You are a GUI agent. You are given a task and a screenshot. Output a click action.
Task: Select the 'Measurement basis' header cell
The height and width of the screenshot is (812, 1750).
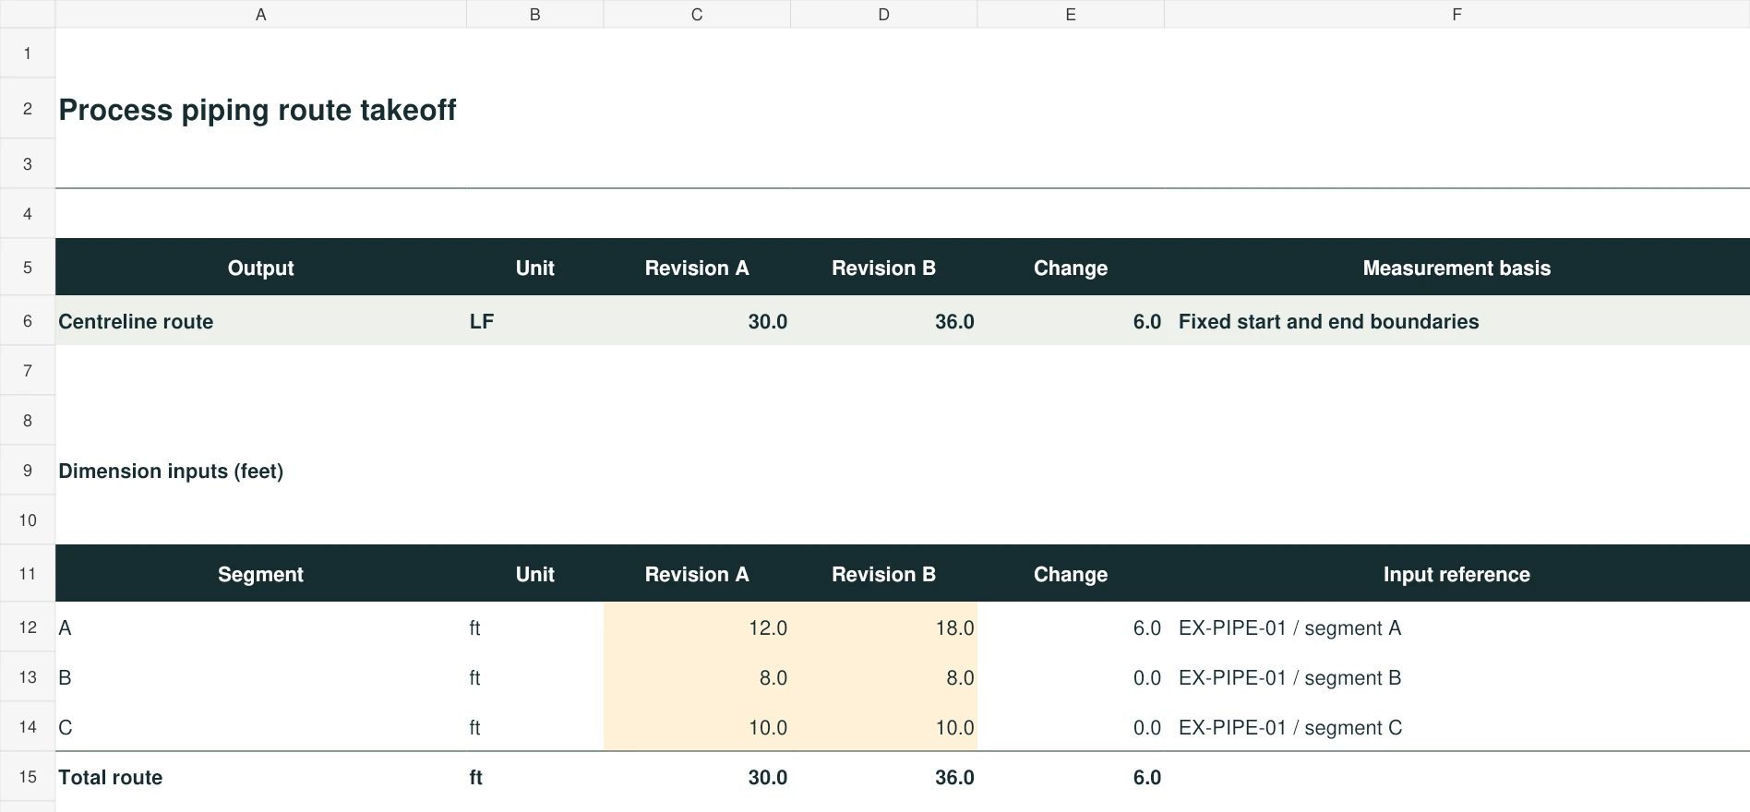1456,268
